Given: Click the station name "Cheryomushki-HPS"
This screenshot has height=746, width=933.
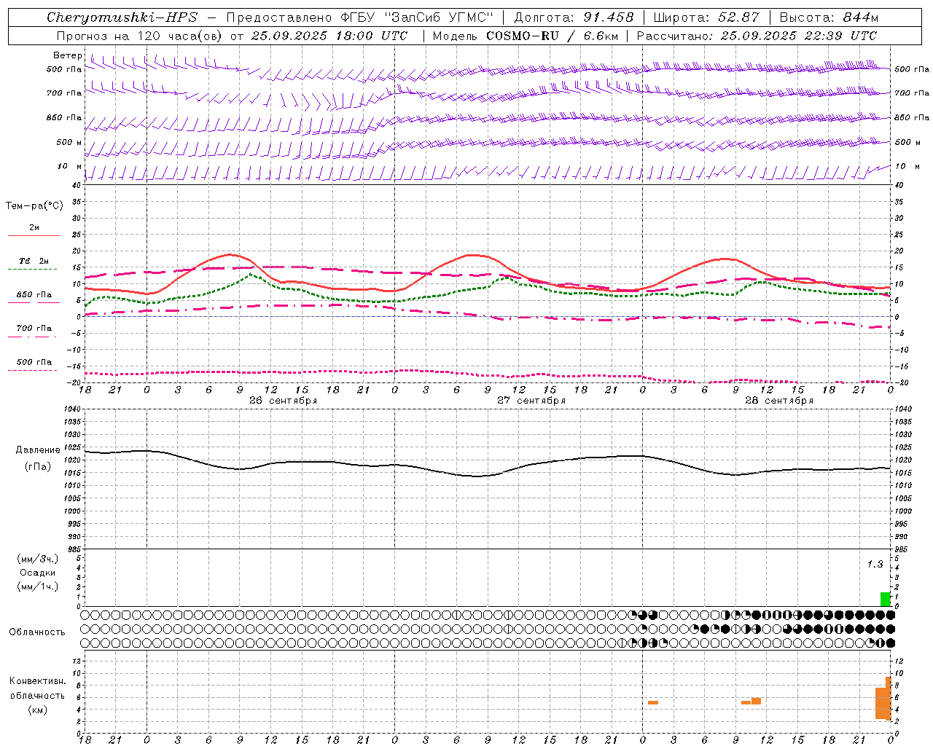Looking at the screenshot, I should pyautogui.click(x=122, y=17).
